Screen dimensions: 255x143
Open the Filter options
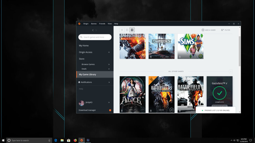[226, 30]
